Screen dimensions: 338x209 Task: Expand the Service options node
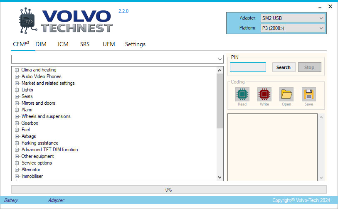pos(17,163)
